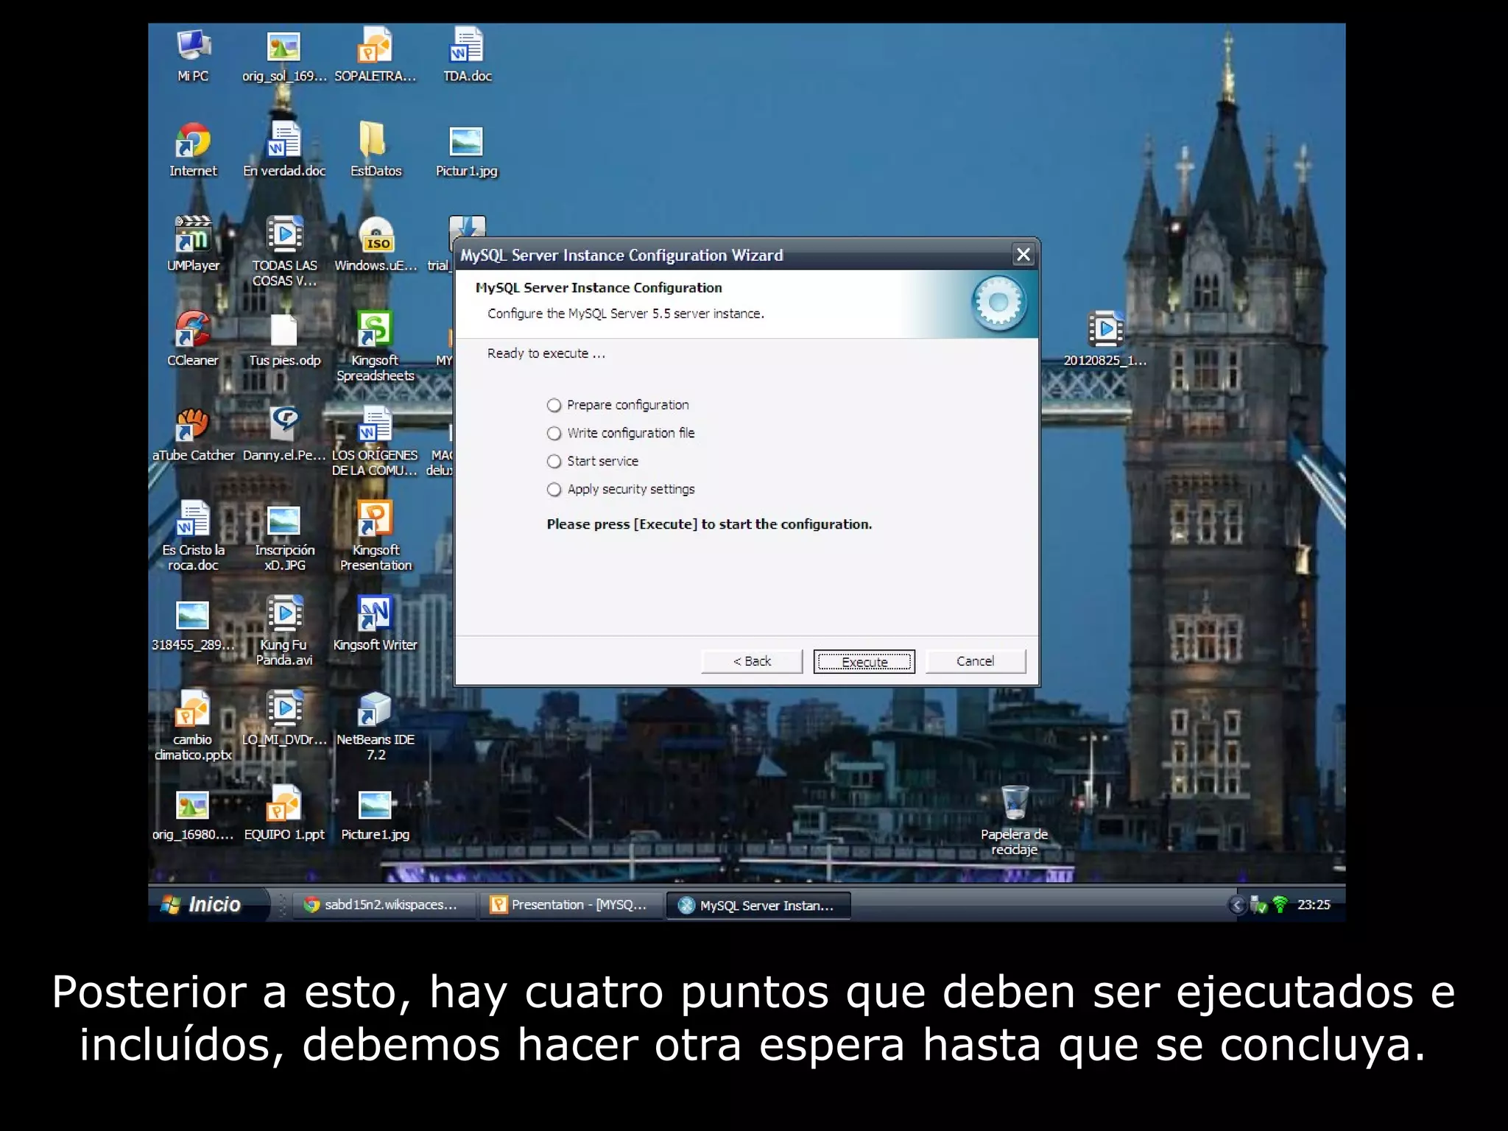Select the orig_16980 image file icon

click(192, 805)
